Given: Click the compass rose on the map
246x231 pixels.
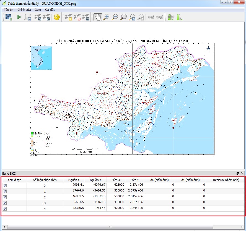Looking at the screenshot, I should tap(208, 49).
